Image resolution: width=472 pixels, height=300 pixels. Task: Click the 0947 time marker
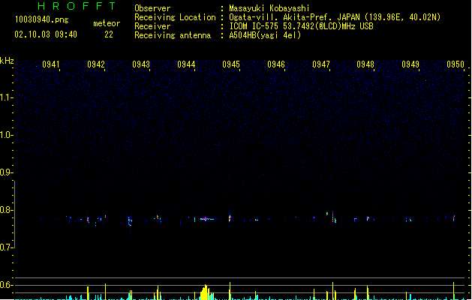321,64
